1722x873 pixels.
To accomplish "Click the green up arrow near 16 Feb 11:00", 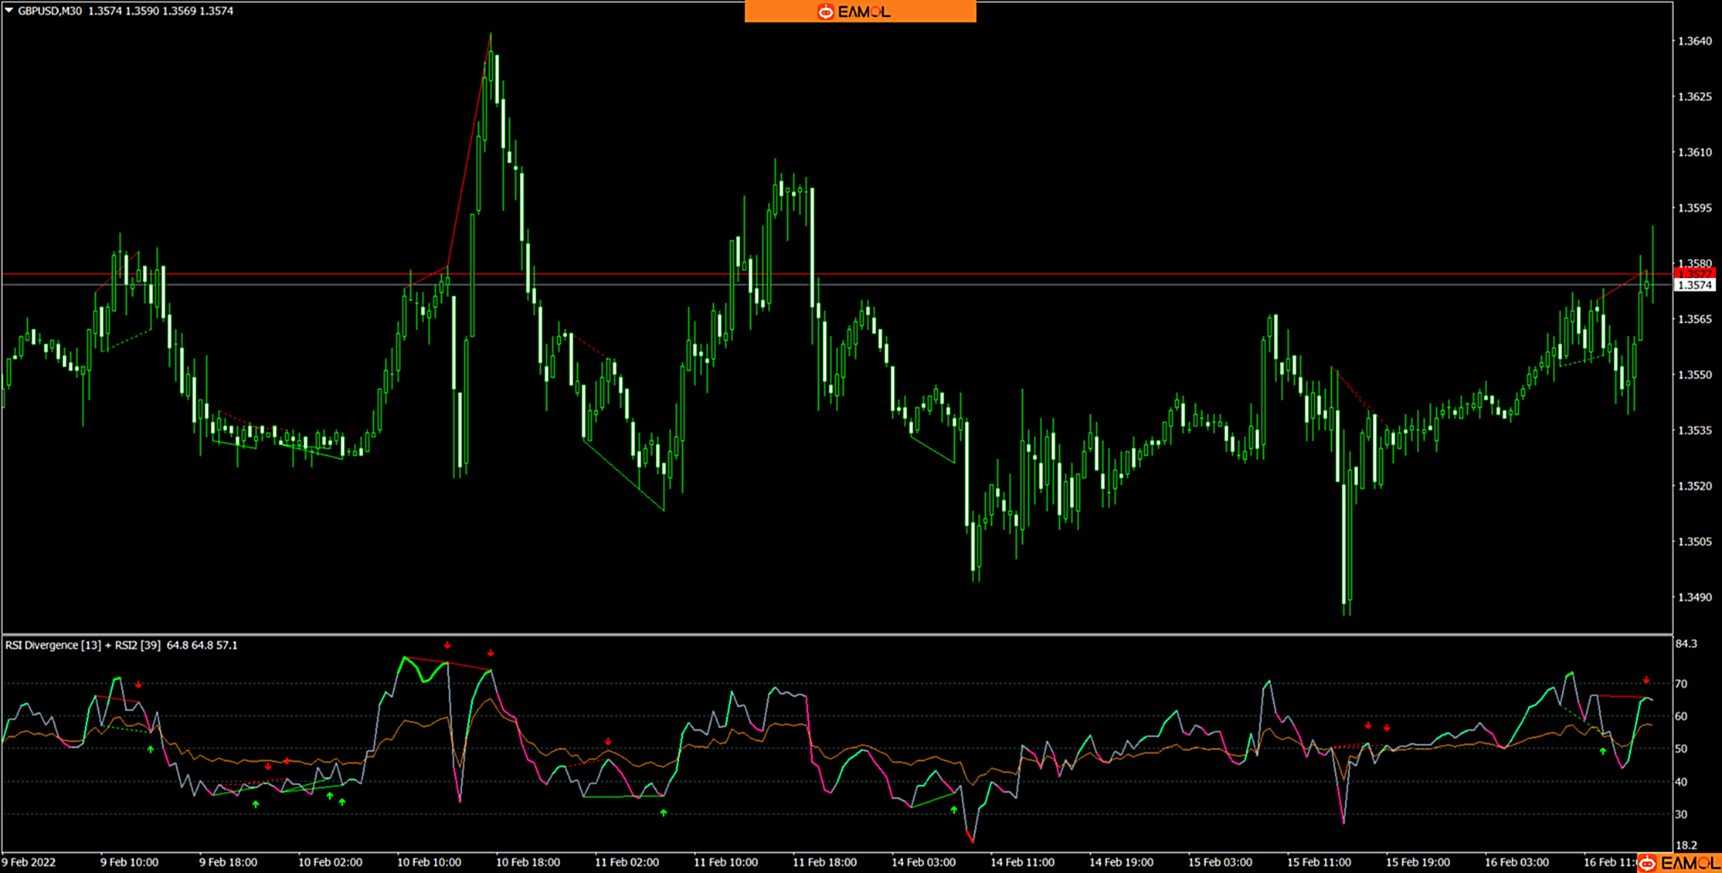I will (x=1603, y=751).
